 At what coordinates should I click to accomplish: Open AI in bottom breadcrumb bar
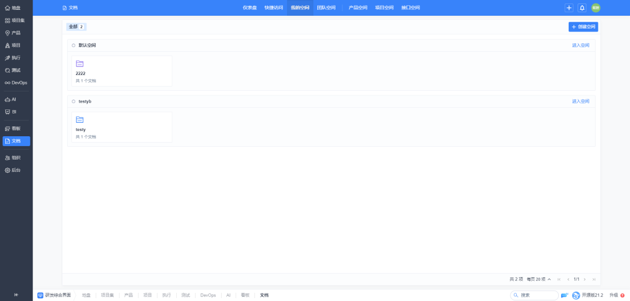[x=228, y=295]
